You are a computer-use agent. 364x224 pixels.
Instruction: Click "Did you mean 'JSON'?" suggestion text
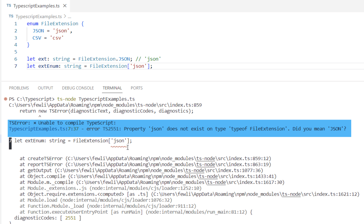pyautogui.click(x=319, y=129)
